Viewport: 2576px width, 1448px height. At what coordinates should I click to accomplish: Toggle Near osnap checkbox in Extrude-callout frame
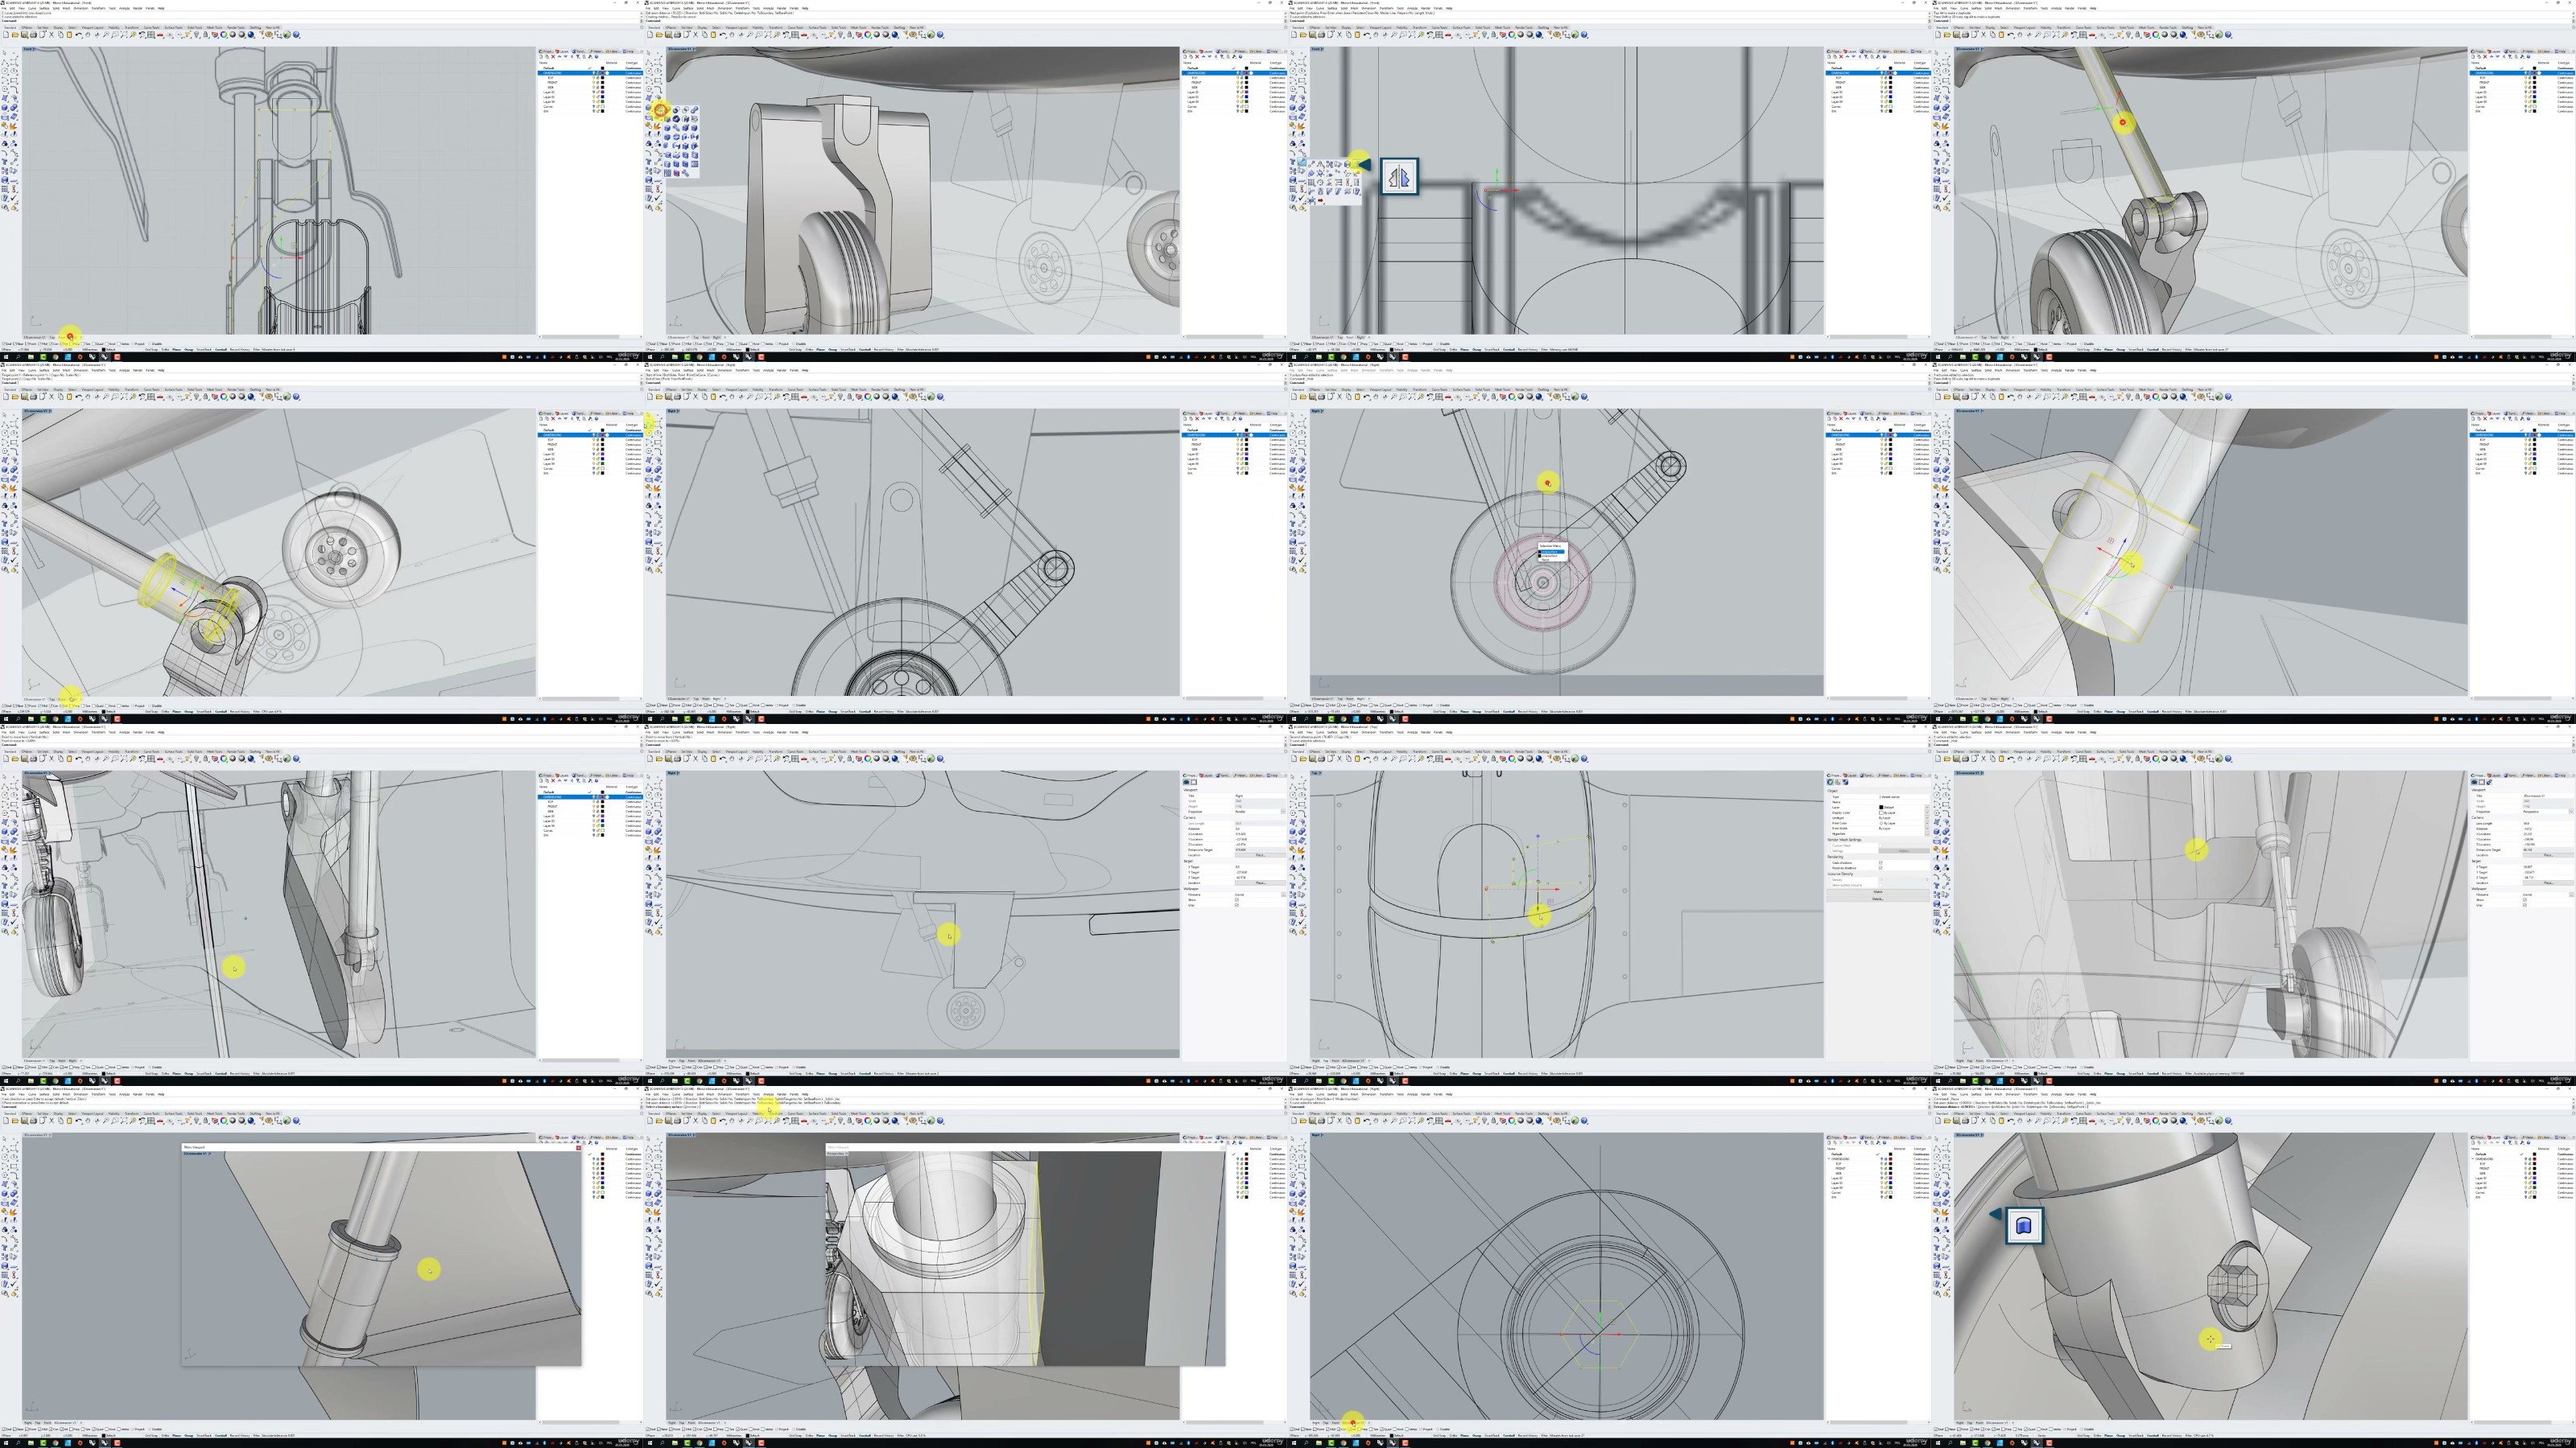[x=1948, y=1430]
